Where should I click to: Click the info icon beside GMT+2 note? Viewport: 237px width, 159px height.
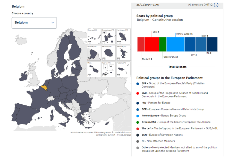coord(216,5)
